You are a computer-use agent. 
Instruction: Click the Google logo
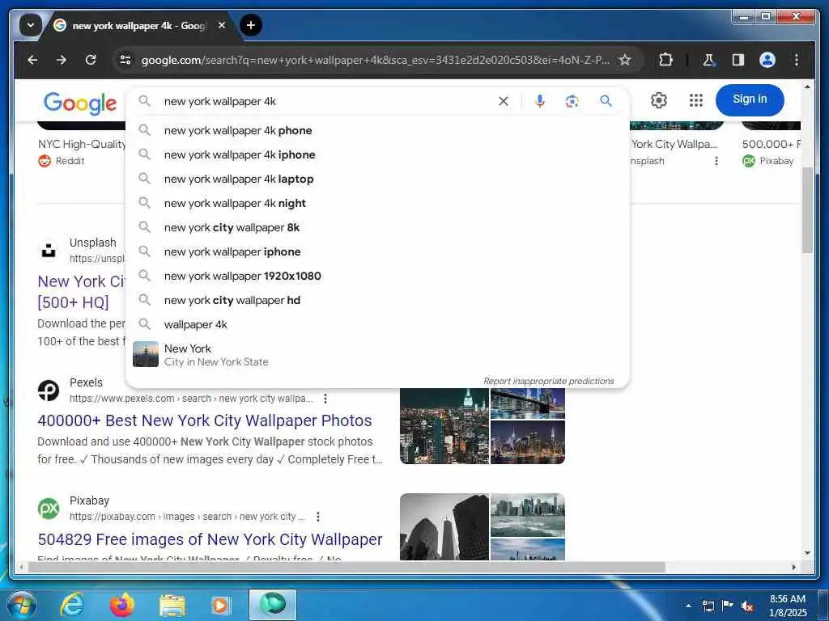tap(80, 103)
